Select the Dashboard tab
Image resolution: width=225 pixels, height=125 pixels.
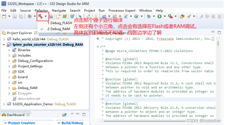(16, 115)
